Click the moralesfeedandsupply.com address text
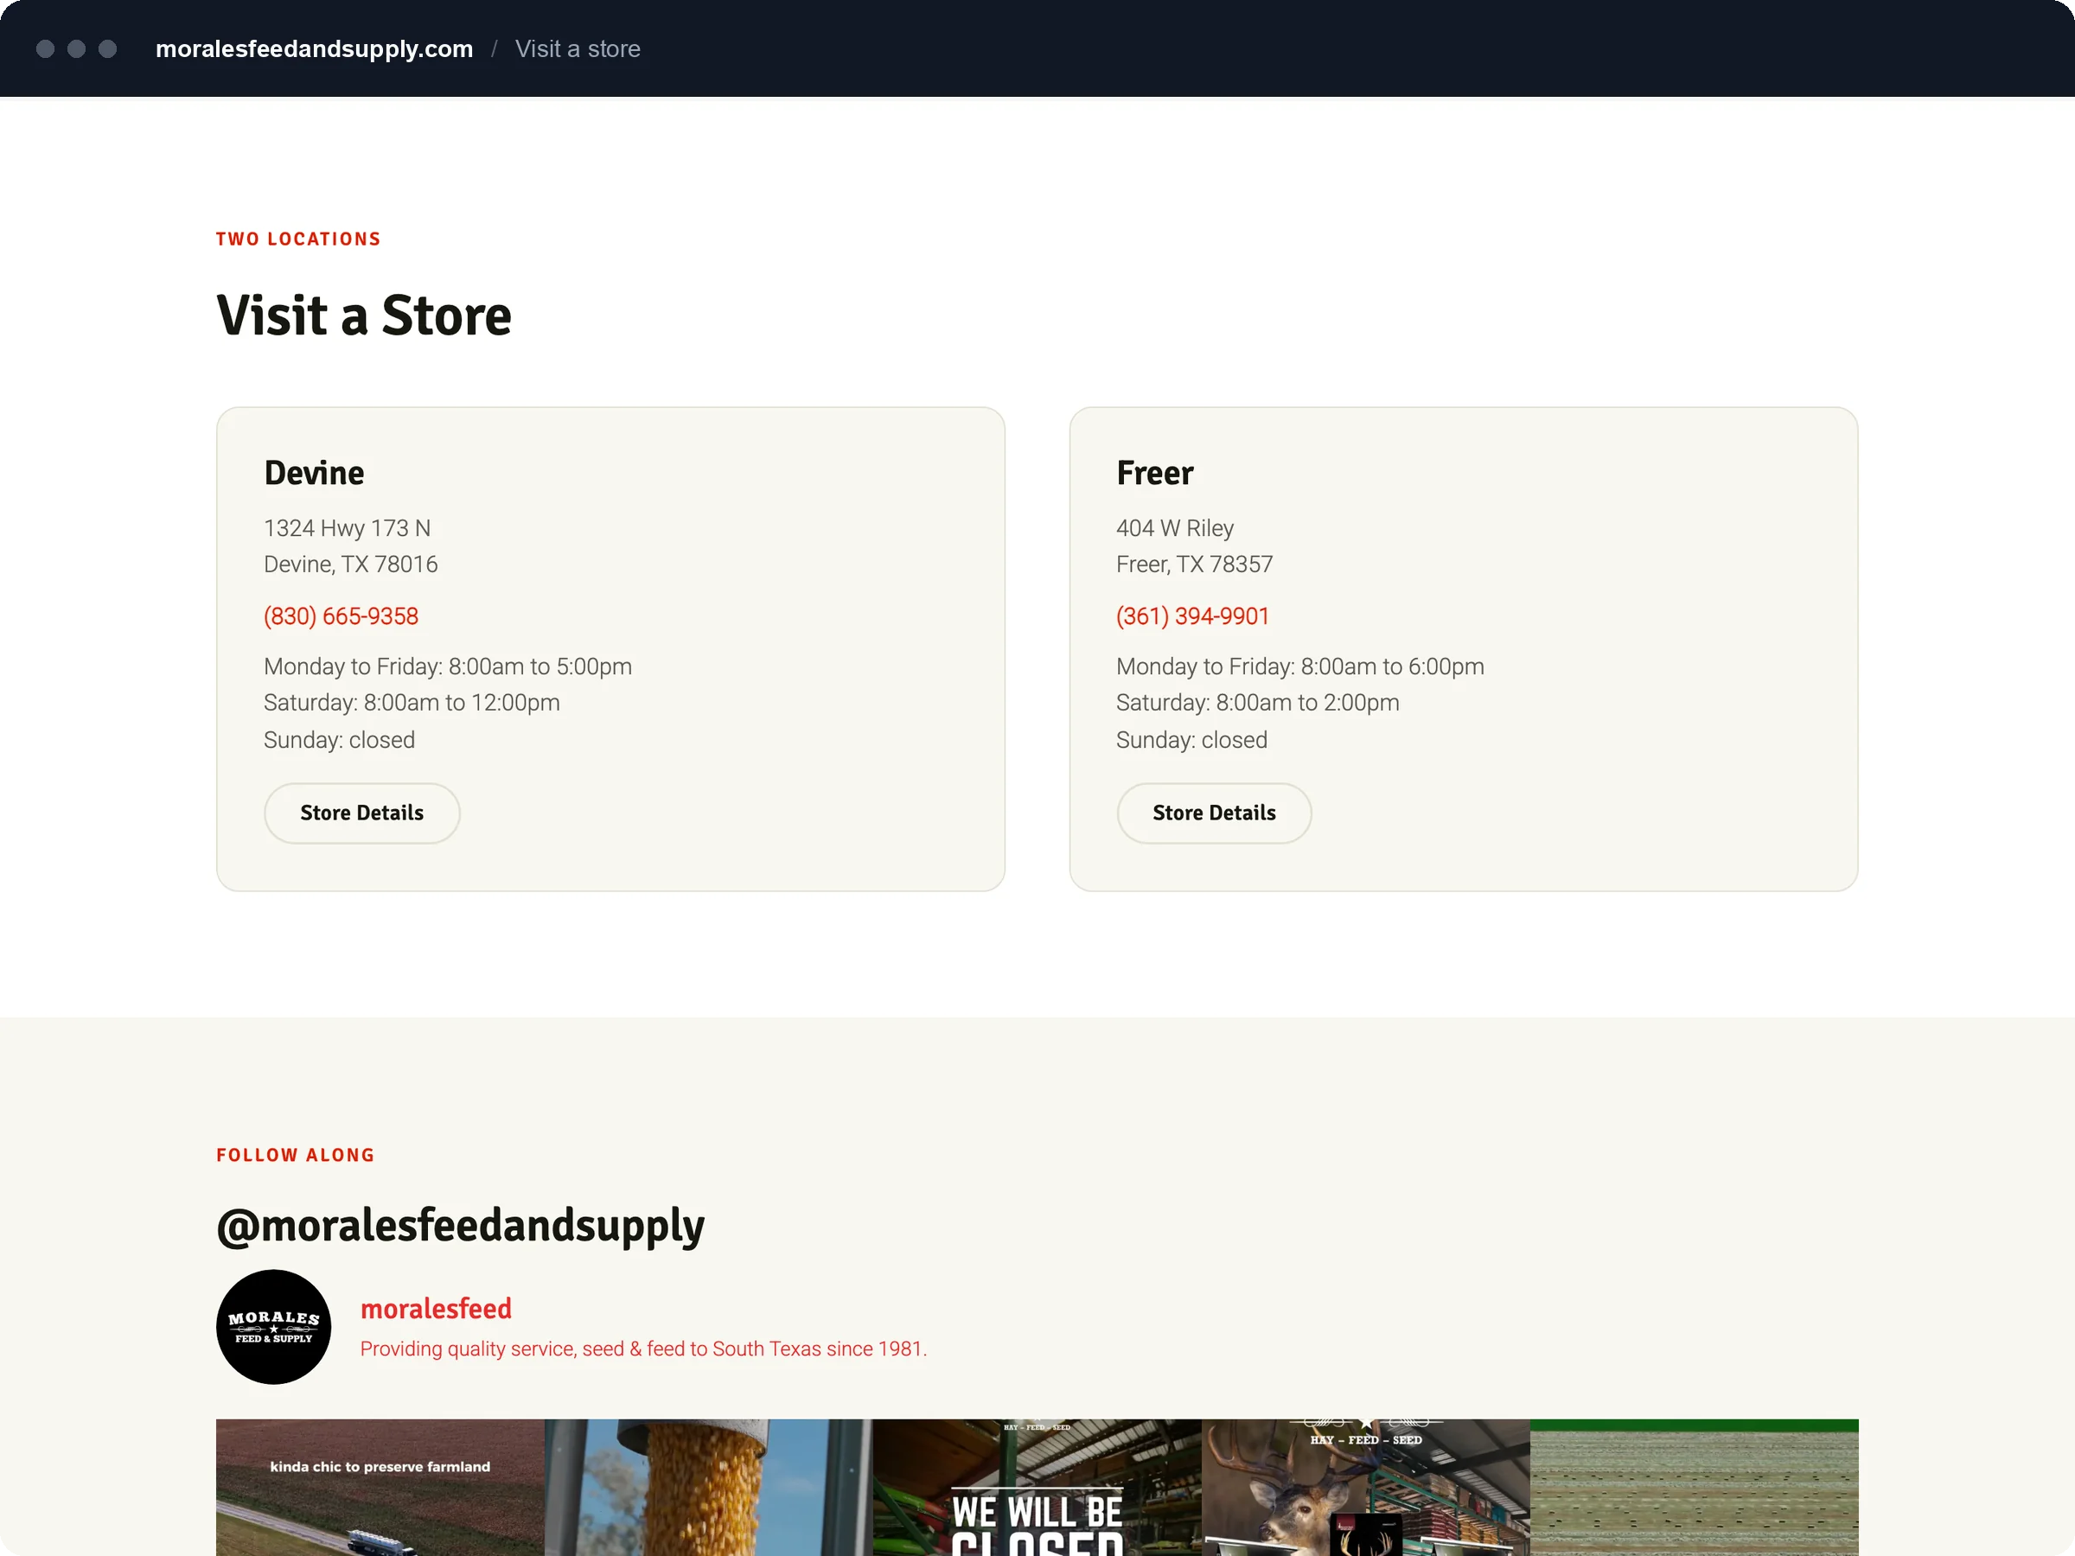This screenshot has width=2075, height=1556. point(314,48)
